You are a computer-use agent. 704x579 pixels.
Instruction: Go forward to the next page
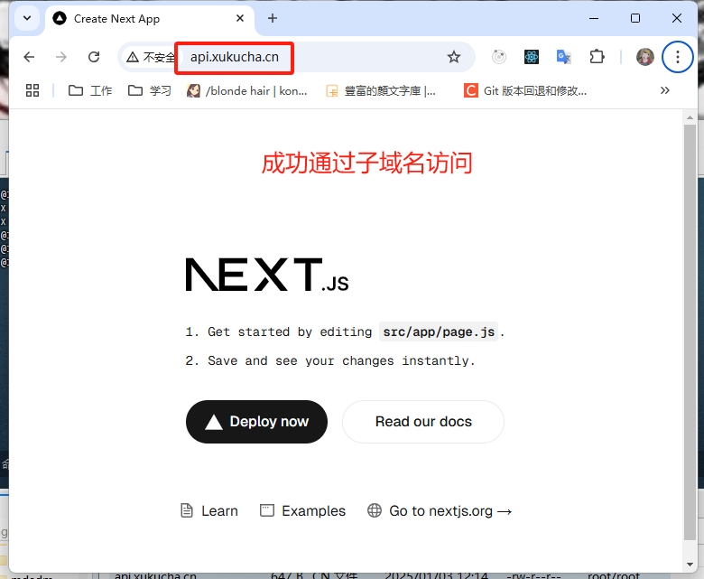[61, 57]
